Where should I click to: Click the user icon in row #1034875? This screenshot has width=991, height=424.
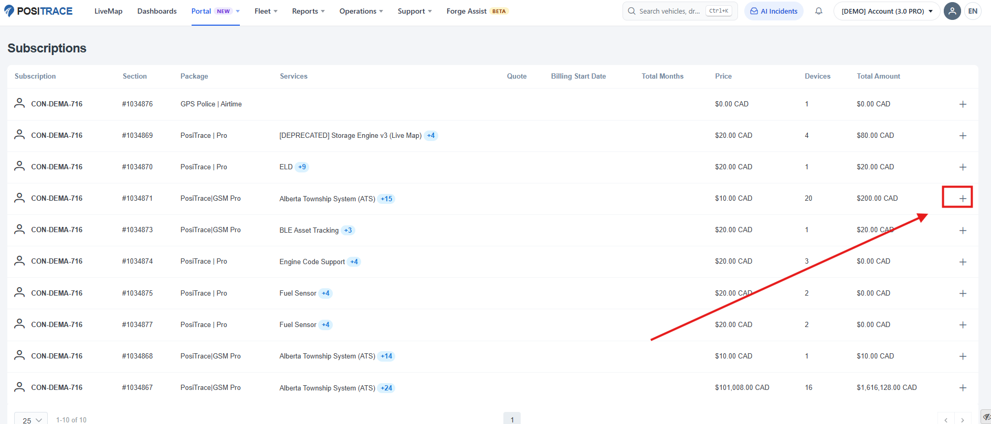pos(19,292)
